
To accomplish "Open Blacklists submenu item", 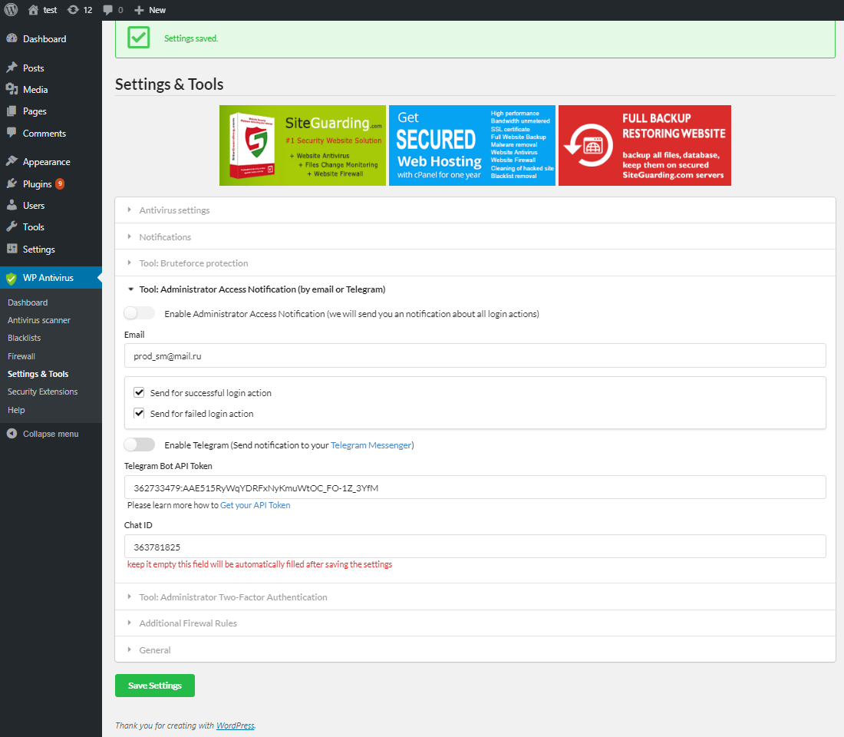I will tap(25, 338).
